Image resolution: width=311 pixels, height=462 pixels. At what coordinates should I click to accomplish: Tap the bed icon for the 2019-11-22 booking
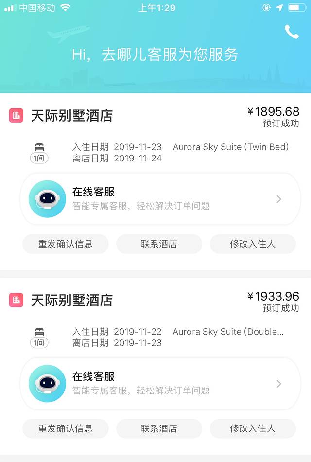click(x=39, y=333)
